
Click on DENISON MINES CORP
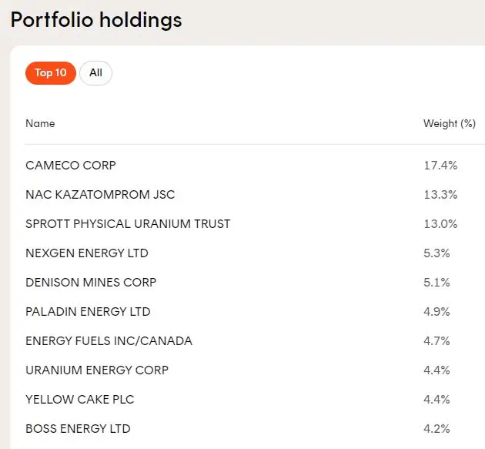[91, 283]
